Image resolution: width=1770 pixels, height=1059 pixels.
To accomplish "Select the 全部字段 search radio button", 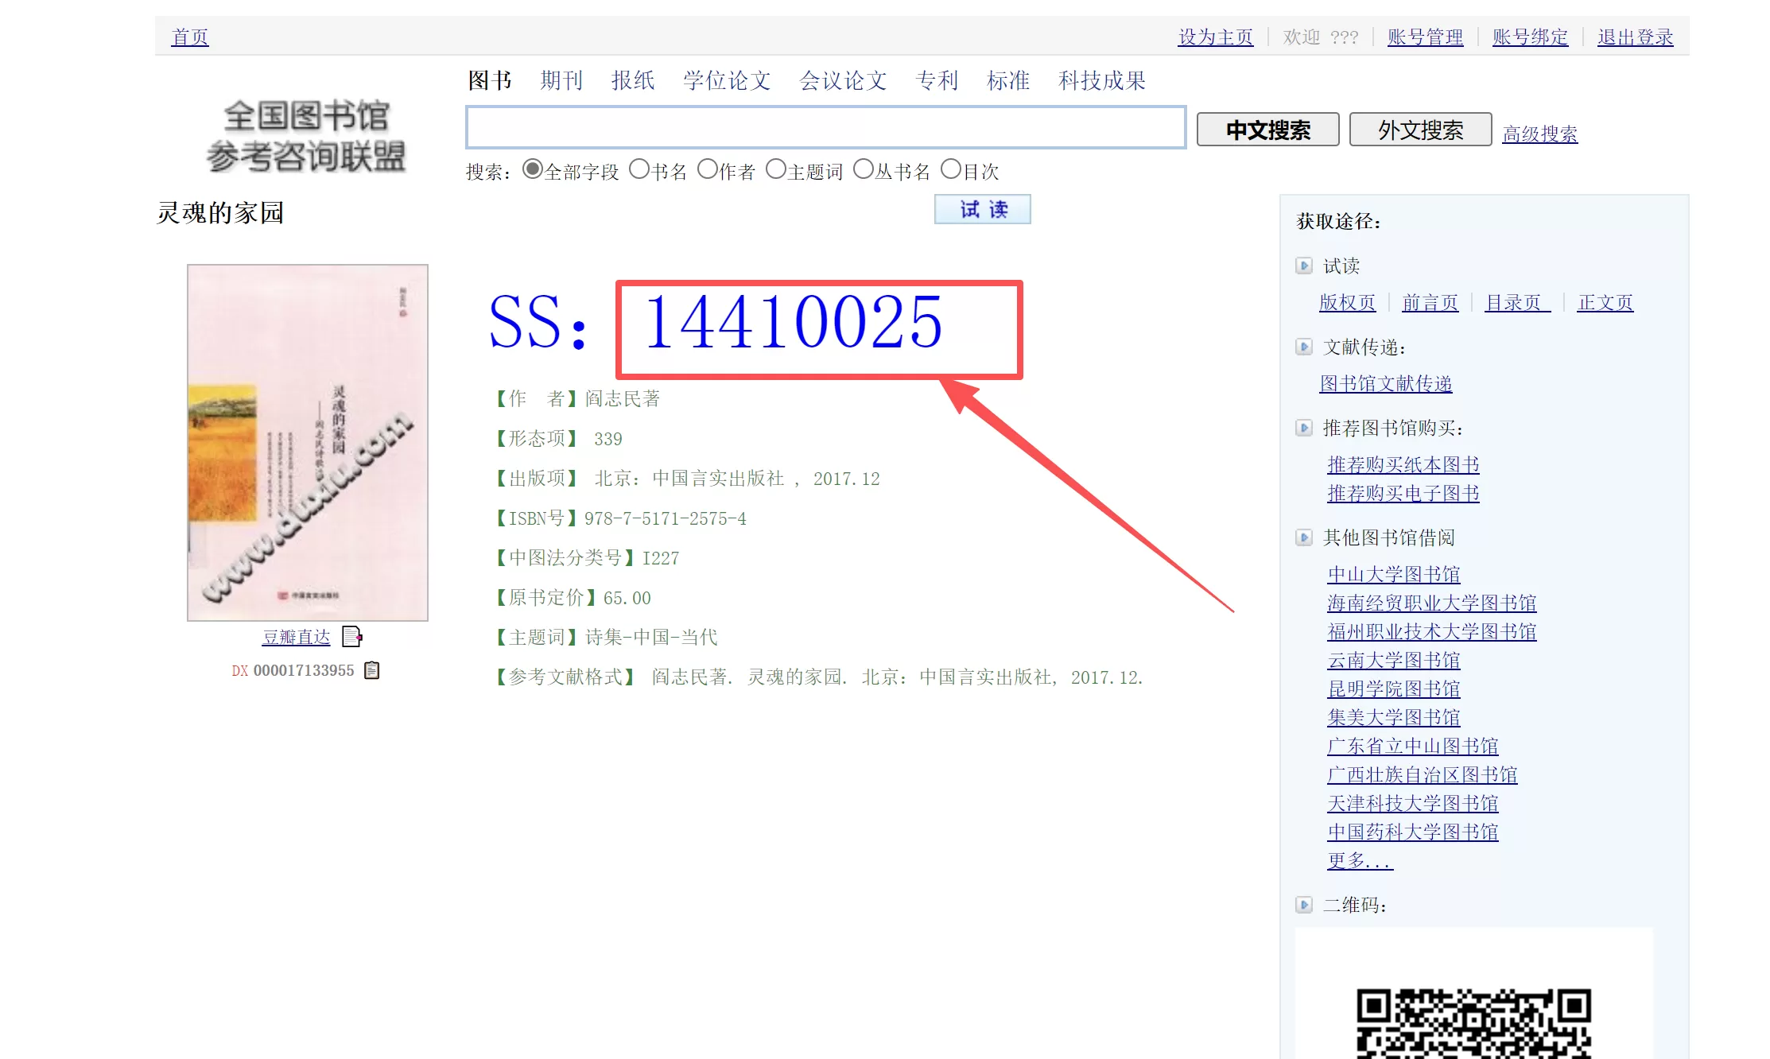I will tap(532, 169).
